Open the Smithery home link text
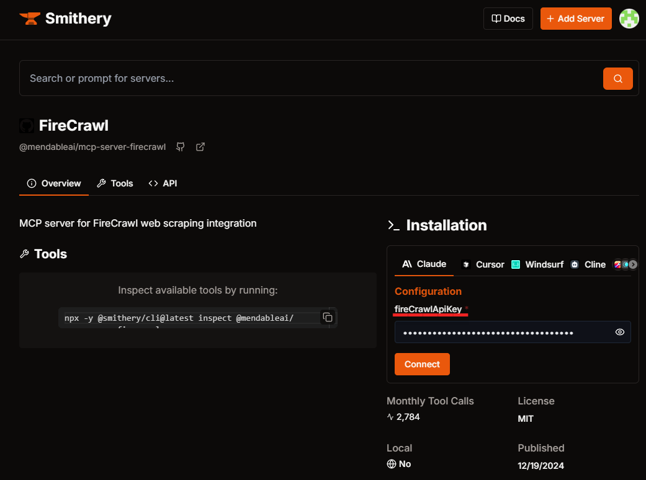Screen dimensions: 646x480 pos(78,19)
